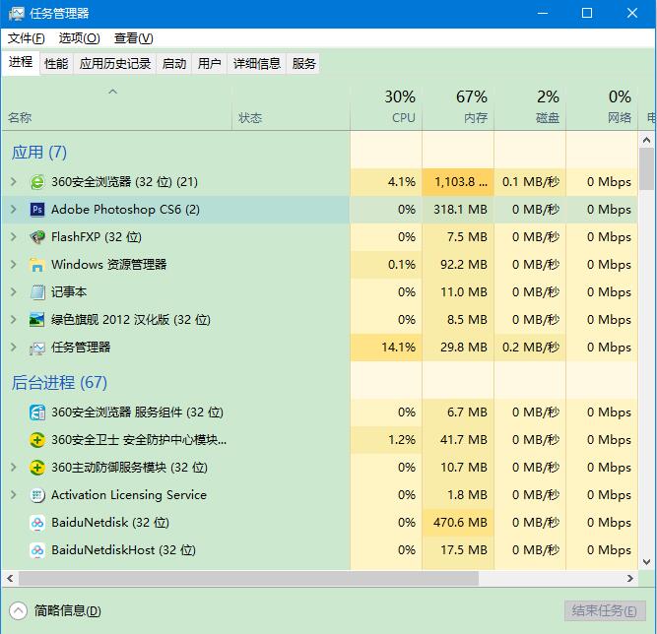Expand the Windows 资源管理器 row

pyautogui.click(x=14, y=265)
